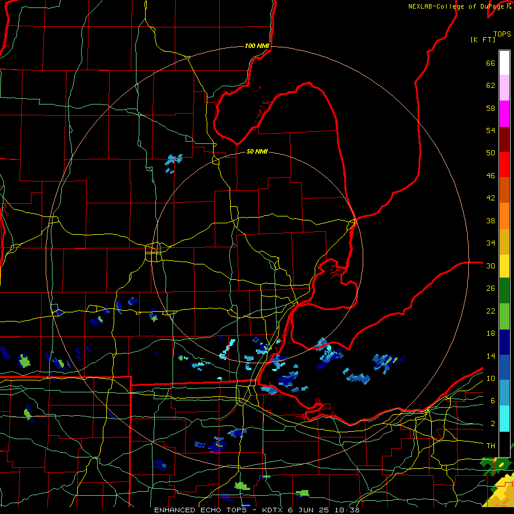Select the bright red legend swatch
514x514 pixels.
504,164
